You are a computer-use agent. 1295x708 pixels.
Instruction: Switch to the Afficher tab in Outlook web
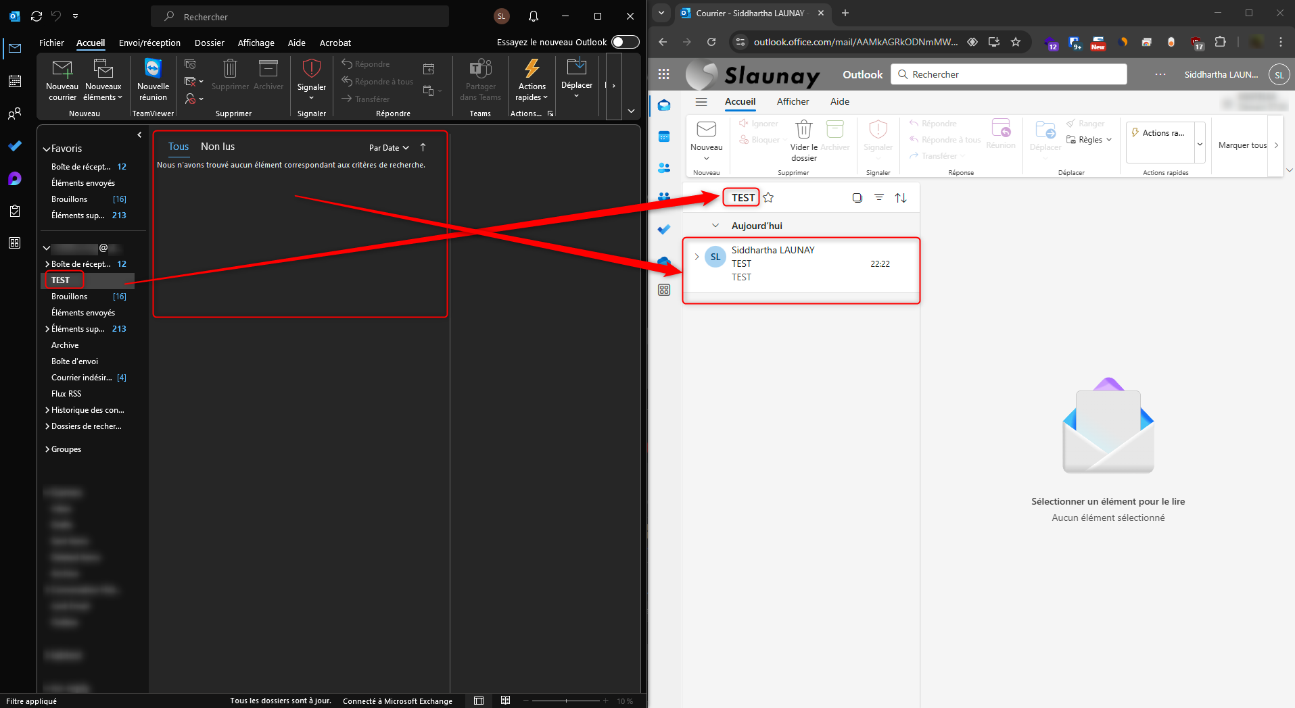pos(793,101)
